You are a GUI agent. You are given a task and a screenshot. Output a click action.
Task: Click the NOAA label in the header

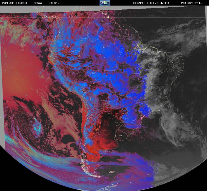coord(38,3)
